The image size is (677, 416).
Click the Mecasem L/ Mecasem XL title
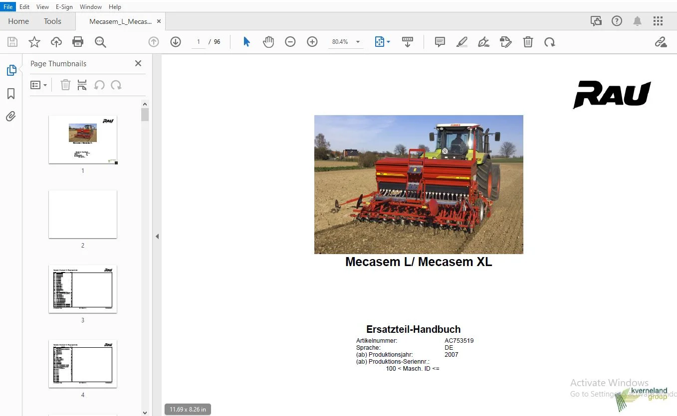419,262
